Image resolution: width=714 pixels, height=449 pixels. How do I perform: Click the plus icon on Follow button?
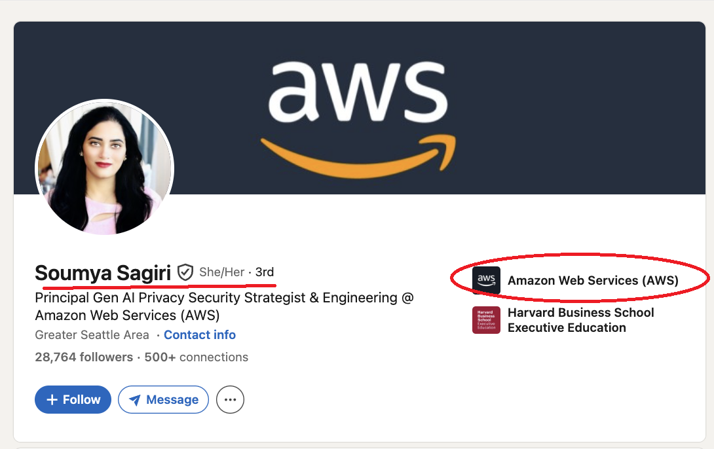coord(52,400)
